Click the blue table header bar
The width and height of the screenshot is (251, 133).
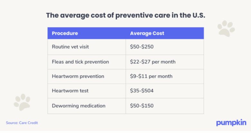pos(126,33)
